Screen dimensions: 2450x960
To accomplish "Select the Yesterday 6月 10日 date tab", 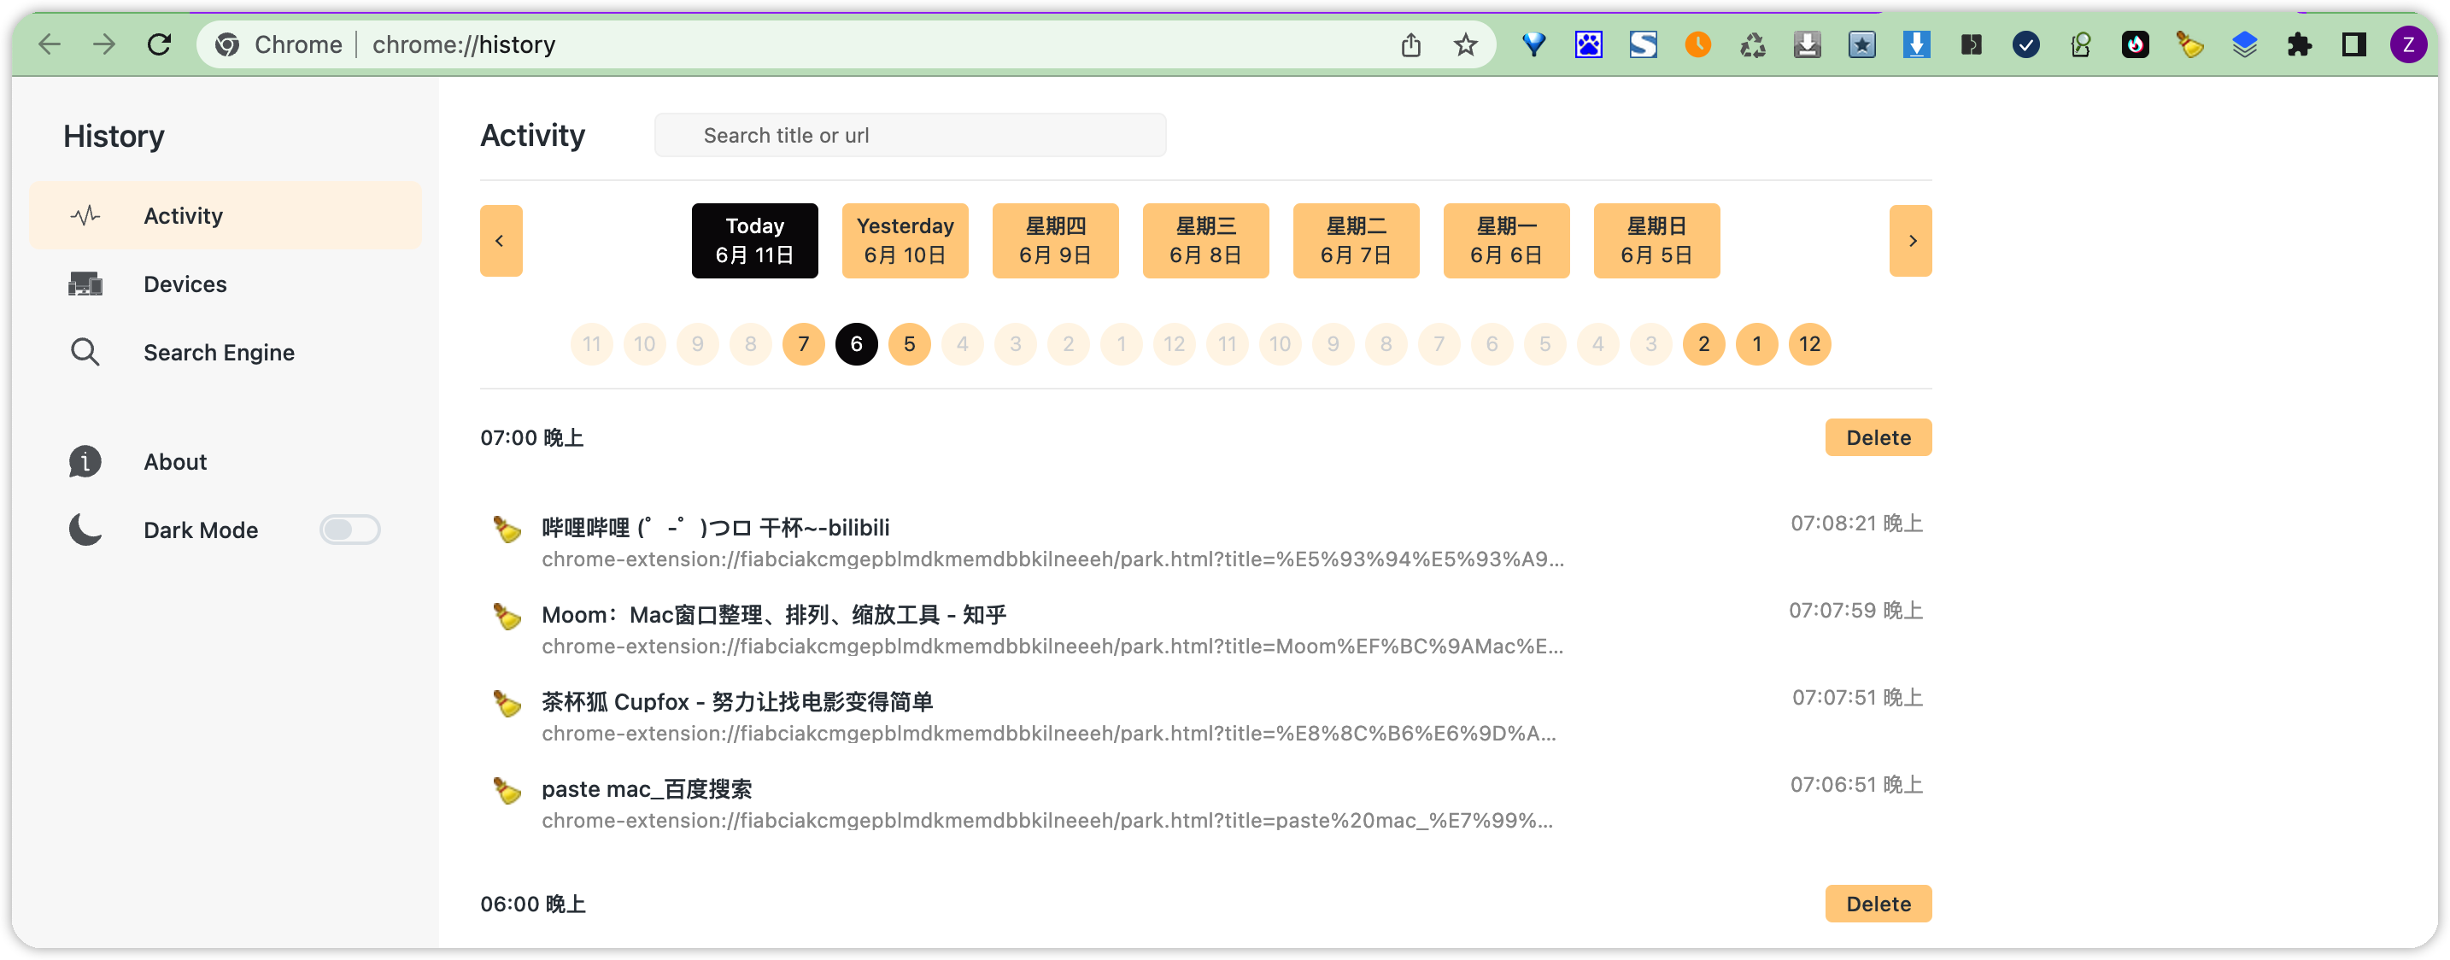I will pyautogui.click(x=905, y=241).
